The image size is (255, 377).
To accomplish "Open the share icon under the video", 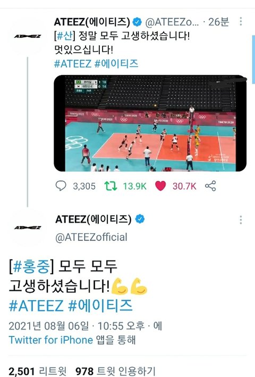I will click(210, 186).
